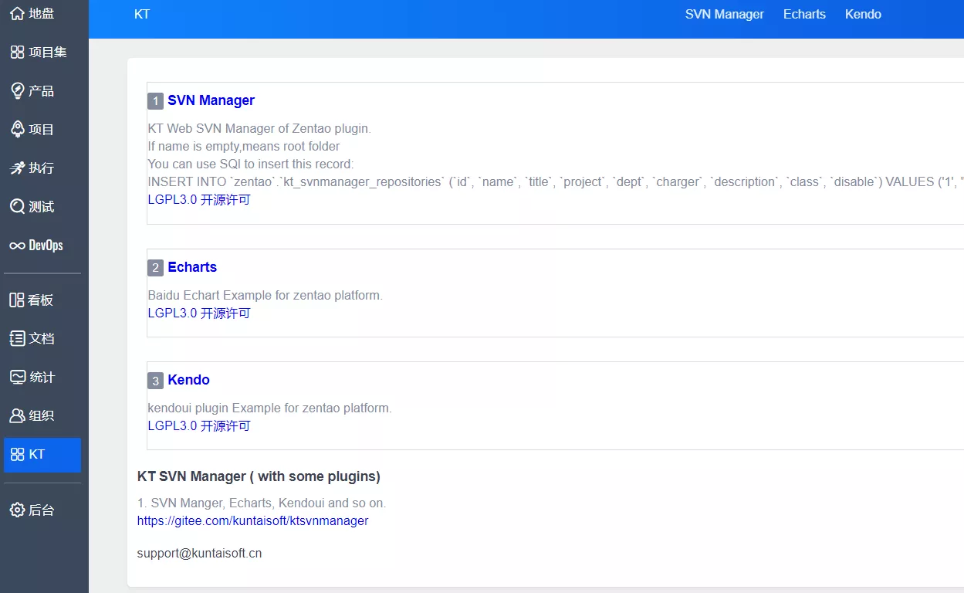This screenshot has height=593, width=964.
Task: Click number badge 2 beside Echarts
Action: coord(155,268)
